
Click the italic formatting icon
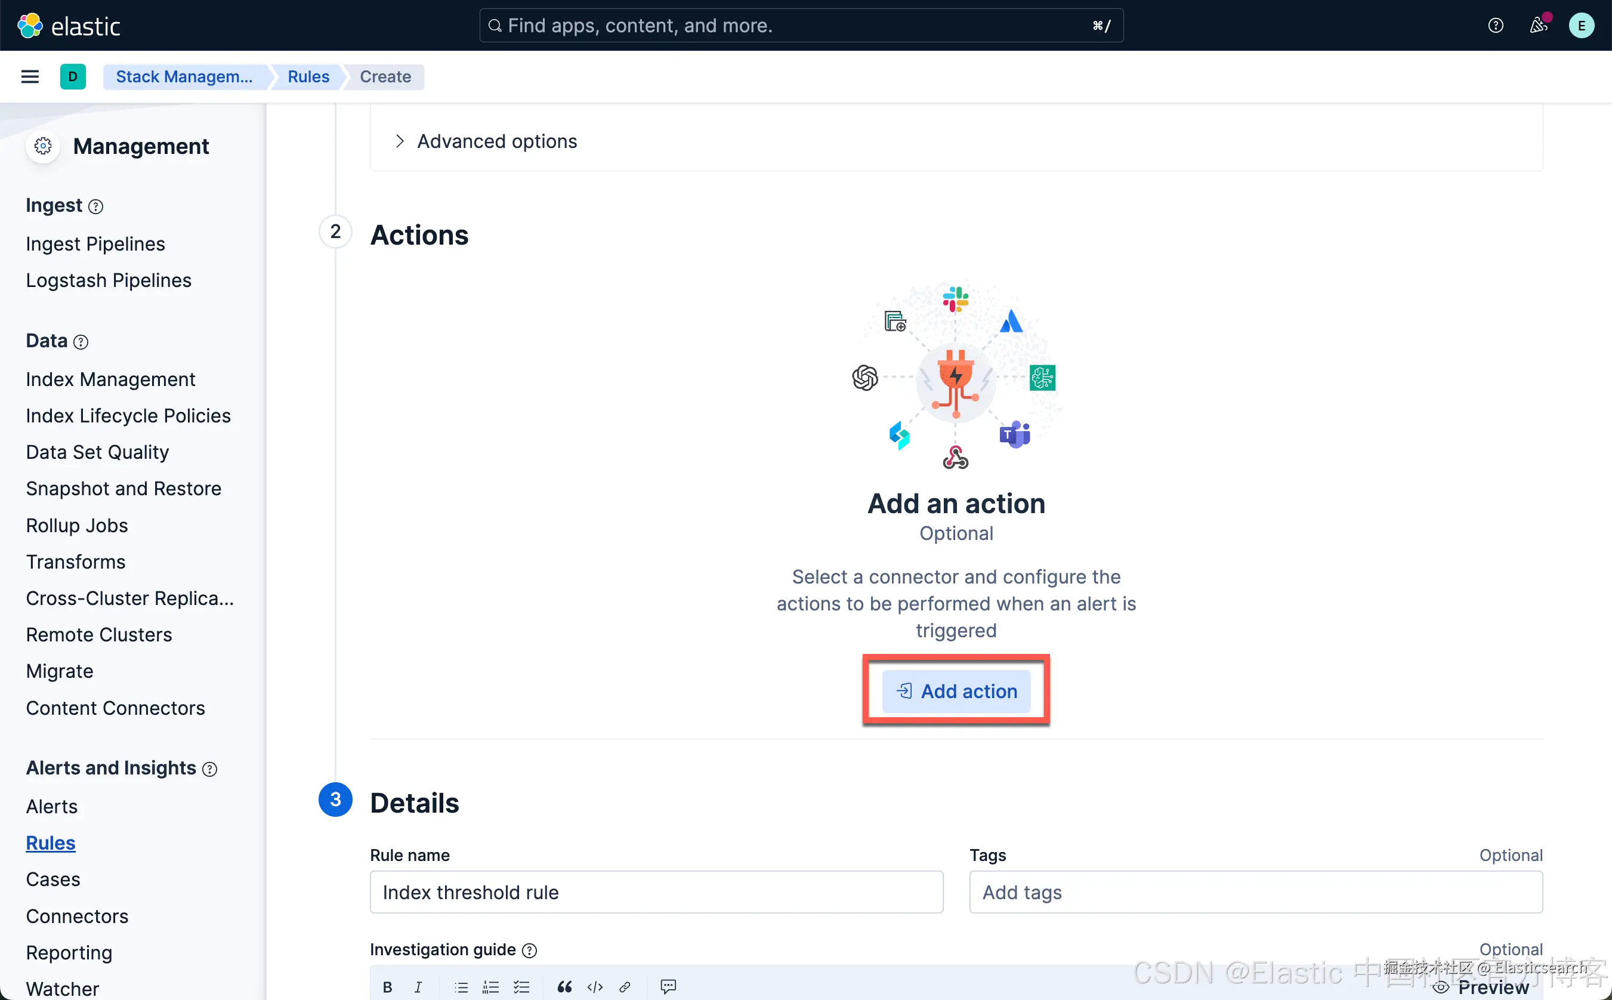(x=418, y=987)
